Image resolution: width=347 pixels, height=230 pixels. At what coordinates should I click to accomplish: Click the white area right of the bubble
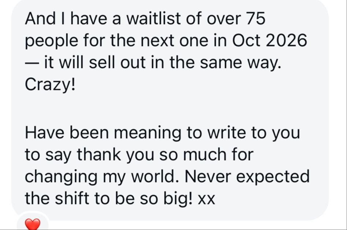click(337, 110)
